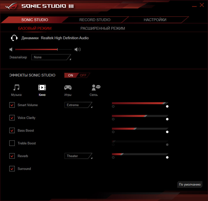Click the ROG logo icon
The image size is (208, 201).
(11, 6)
